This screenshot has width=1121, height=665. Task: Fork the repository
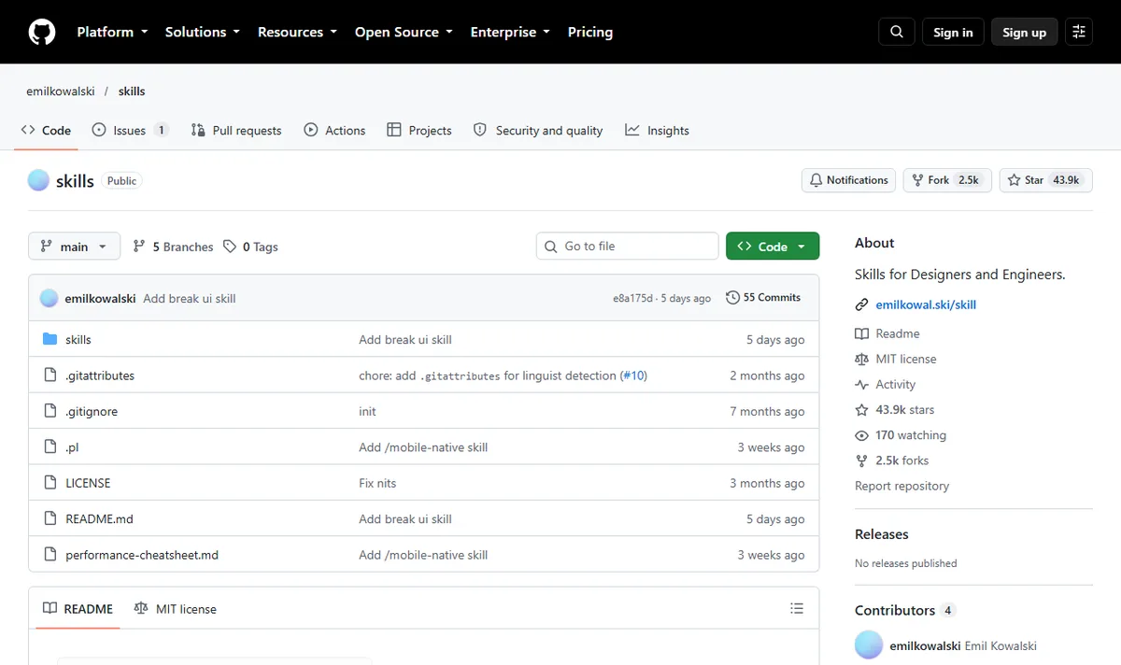(x=947, y=180)
